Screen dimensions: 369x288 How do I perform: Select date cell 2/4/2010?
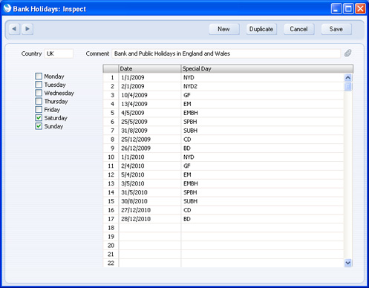point(150,166)
